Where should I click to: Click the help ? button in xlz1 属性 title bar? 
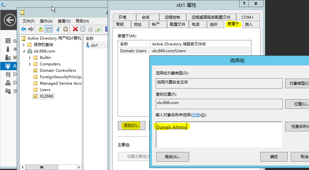[244, 4]
